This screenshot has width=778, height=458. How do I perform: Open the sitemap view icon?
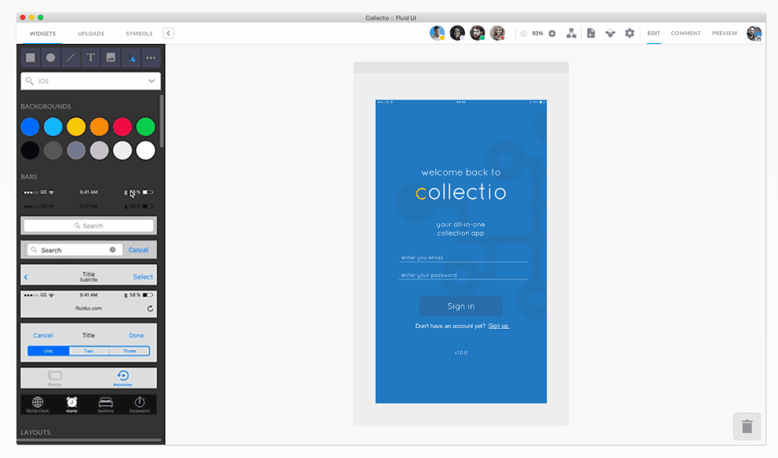(x=571, y=33)
